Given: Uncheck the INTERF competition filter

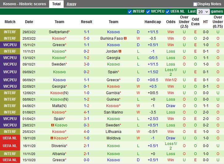Looking at the screenshot, I should tap(130, 12).
